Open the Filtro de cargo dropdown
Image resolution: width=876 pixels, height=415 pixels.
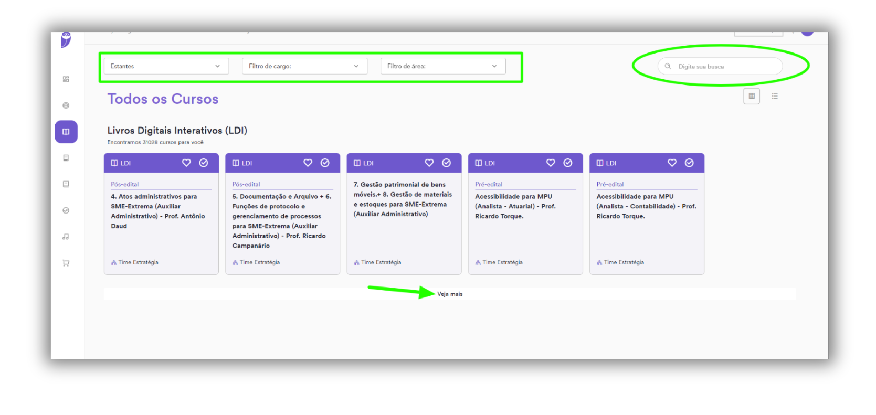pos(304,66)
